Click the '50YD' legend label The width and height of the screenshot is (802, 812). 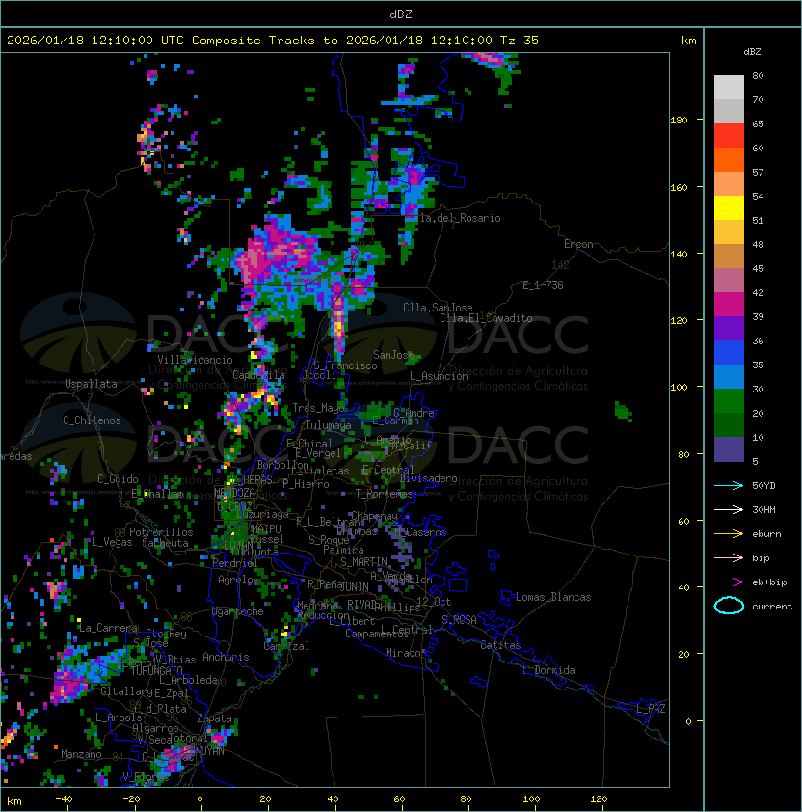tap(763, 485)
